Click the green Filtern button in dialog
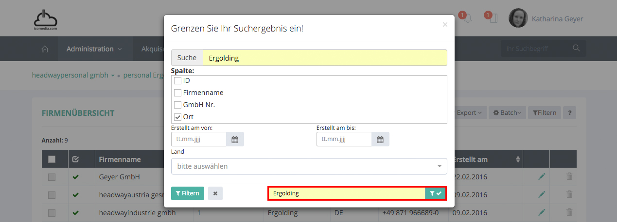Viewport: 617px width, 222px height. (188, 193)
